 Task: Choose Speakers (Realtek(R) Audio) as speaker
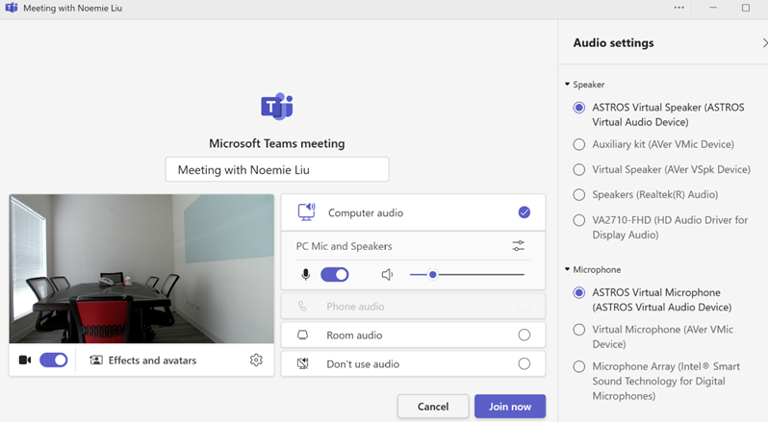coord(578,194)
